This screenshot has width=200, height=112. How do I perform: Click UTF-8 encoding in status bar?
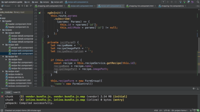(167, 110)
